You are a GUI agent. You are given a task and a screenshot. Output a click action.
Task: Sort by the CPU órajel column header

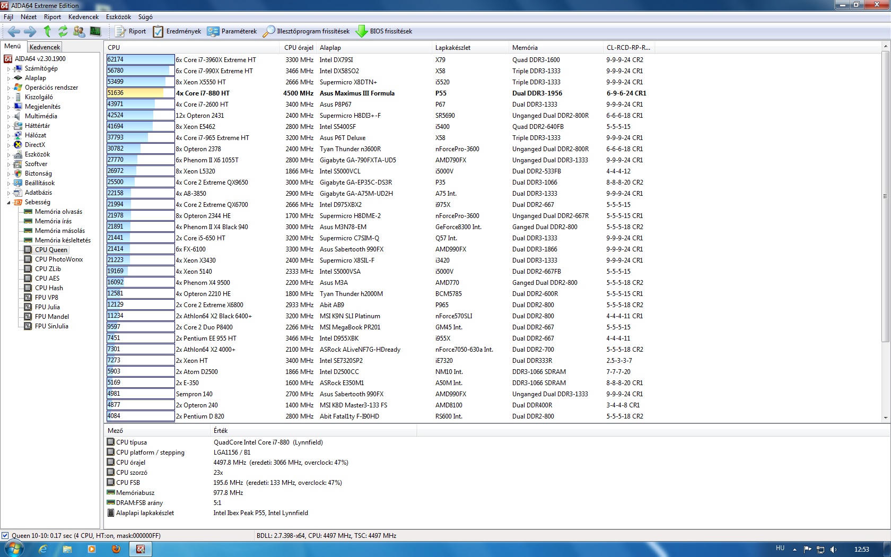coord(298,47)
